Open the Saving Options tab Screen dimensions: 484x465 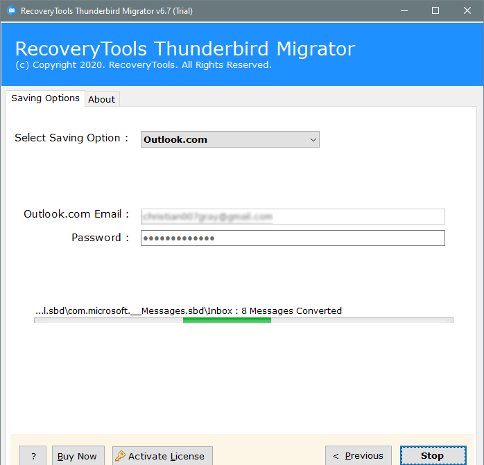tap(45, 98)
